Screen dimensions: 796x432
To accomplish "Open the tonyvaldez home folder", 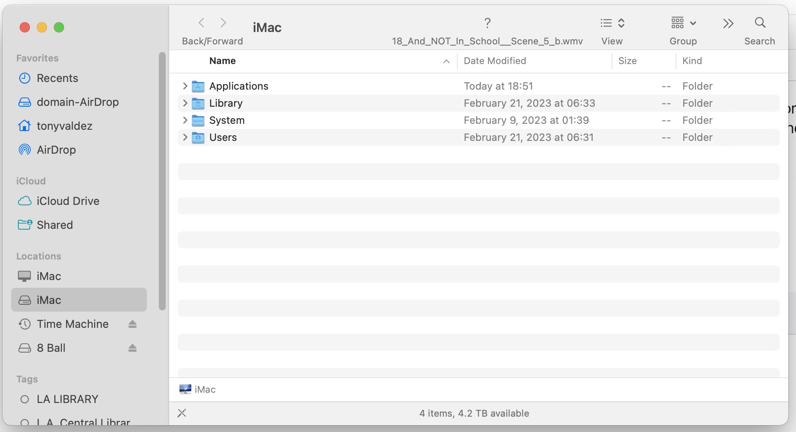I will 79,126.
